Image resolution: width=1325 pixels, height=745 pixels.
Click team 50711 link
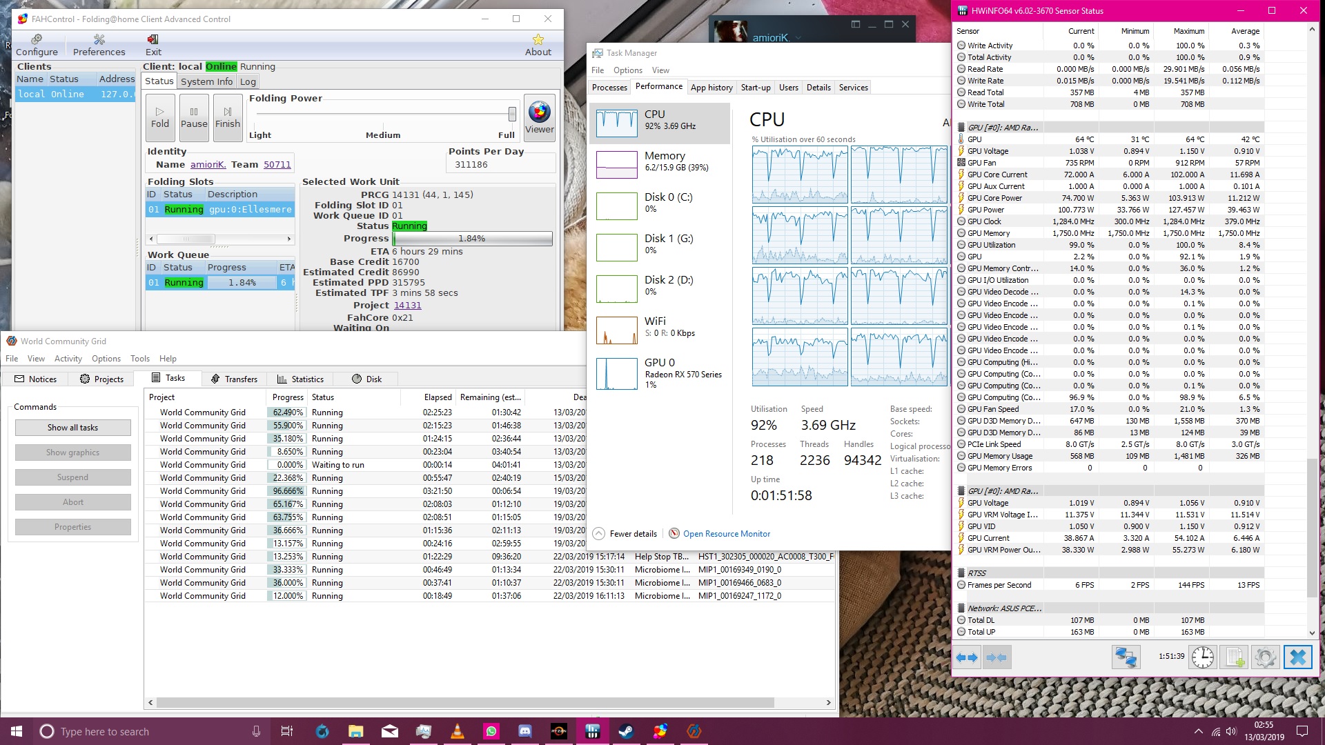point(277,165)
